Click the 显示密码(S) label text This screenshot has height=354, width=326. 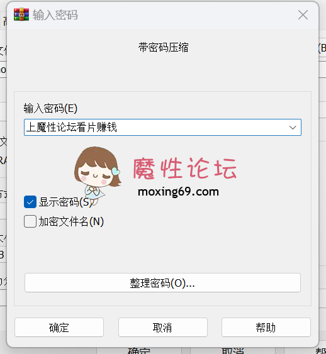tap(65, 202)
